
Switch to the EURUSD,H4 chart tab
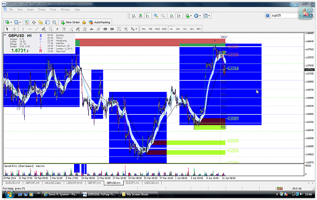pyautogui.click(x=13, y=183)
